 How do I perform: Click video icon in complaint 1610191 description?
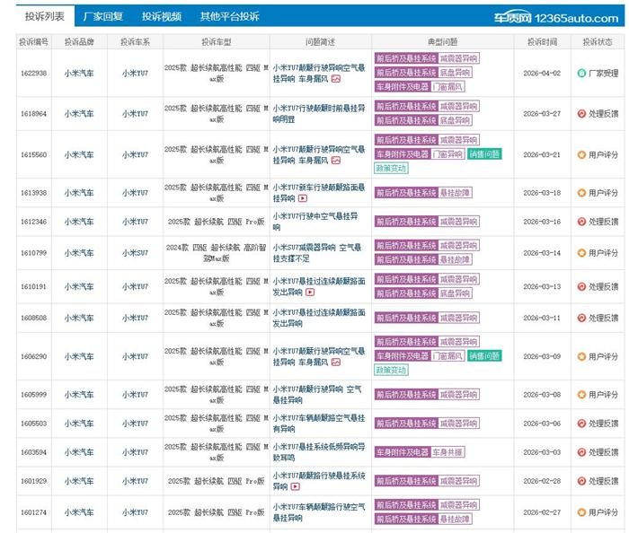point(310,293)
